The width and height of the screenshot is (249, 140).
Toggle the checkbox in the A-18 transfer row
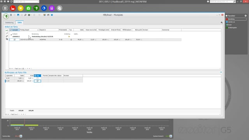point(15,40)
